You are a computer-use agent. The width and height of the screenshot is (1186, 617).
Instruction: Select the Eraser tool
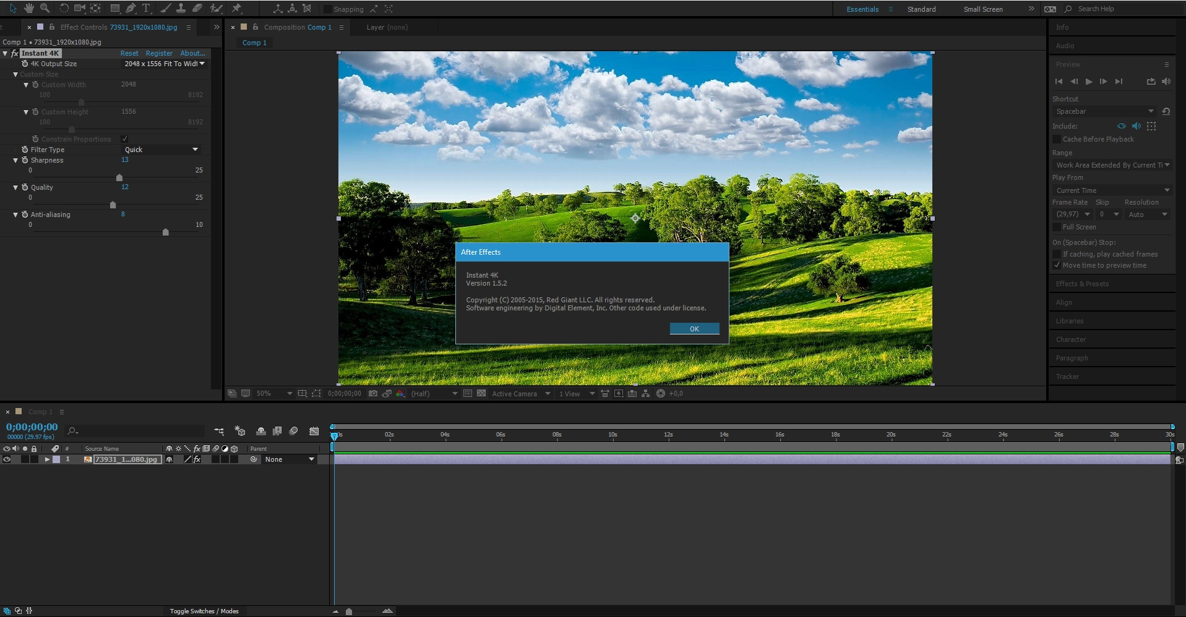pos(197,8)
